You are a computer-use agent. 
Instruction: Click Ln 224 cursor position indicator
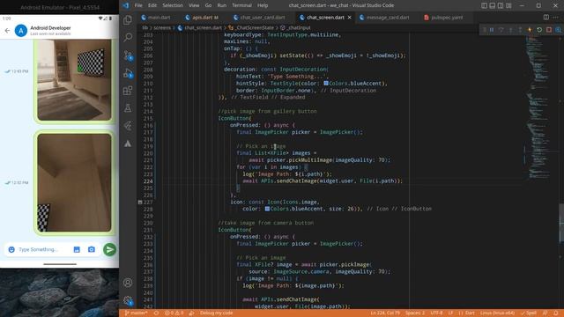click(x=385, y=313)
